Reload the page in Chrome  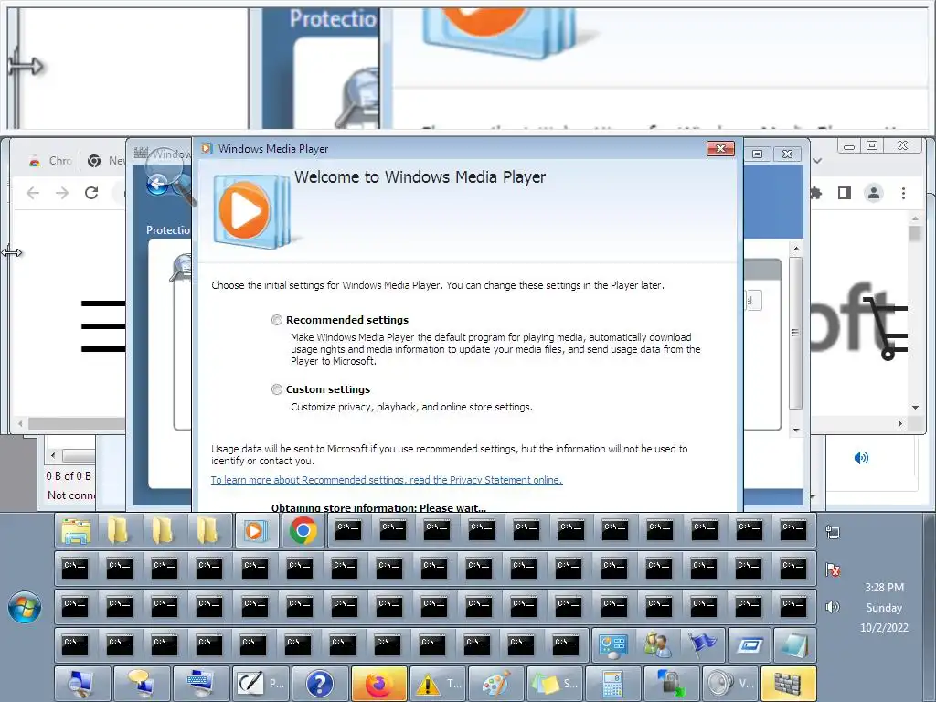point(91,193)
